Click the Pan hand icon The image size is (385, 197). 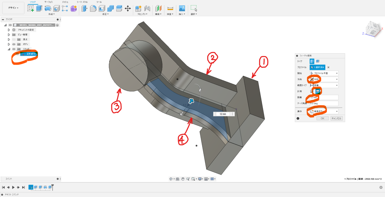[x=183, y=179]
